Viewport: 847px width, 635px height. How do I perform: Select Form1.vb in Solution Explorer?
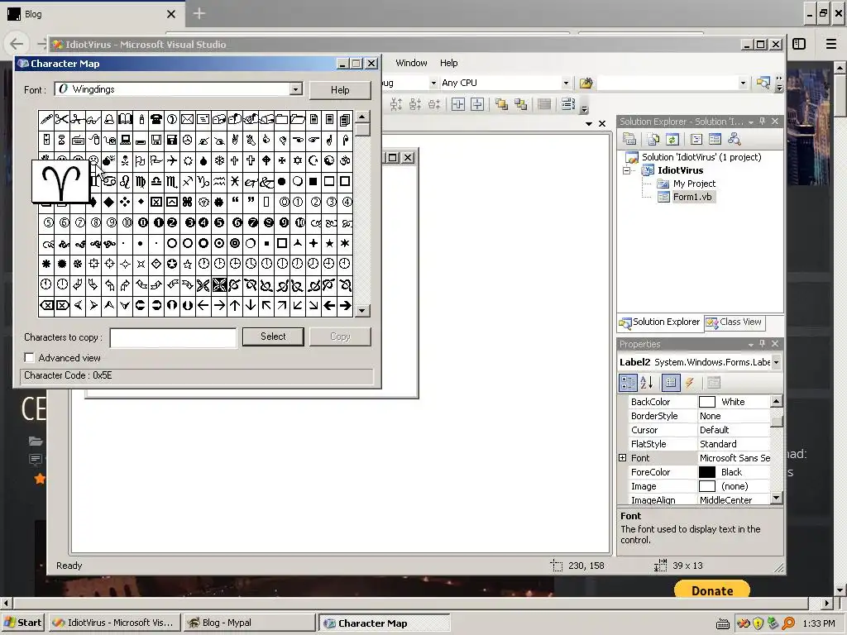pos(692,197)
